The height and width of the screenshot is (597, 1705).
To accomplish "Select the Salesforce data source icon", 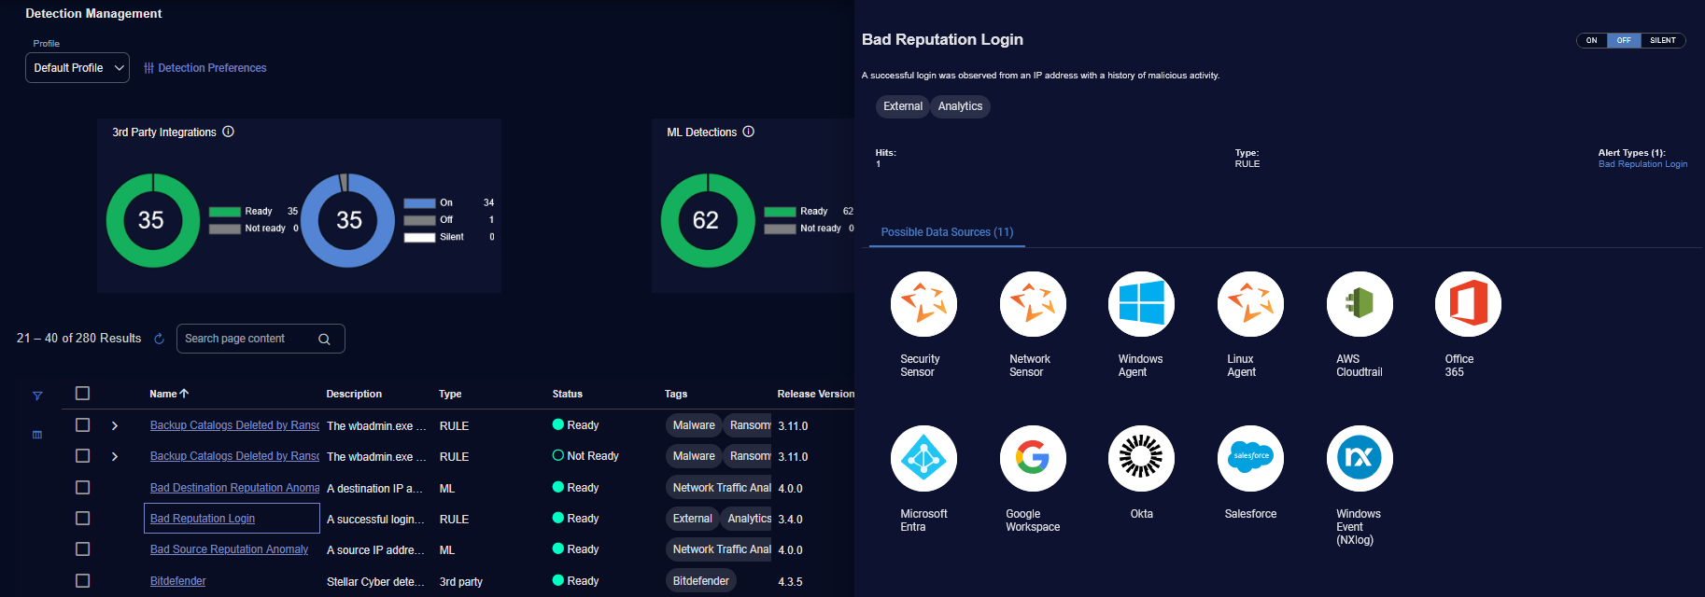I will (x=1250, y=458).
